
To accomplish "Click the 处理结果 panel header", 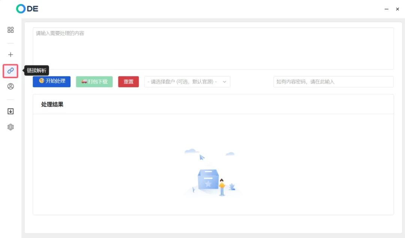I will pos(52,105).
